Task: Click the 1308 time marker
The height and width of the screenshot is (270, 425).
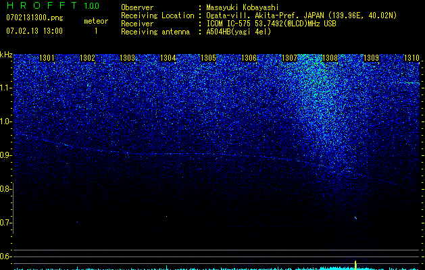Action: pyautogui.click(x=330, y=58)
